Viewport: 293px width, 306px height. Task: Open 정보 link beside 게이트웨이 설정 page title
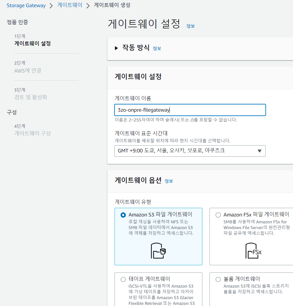coord(191,26)
